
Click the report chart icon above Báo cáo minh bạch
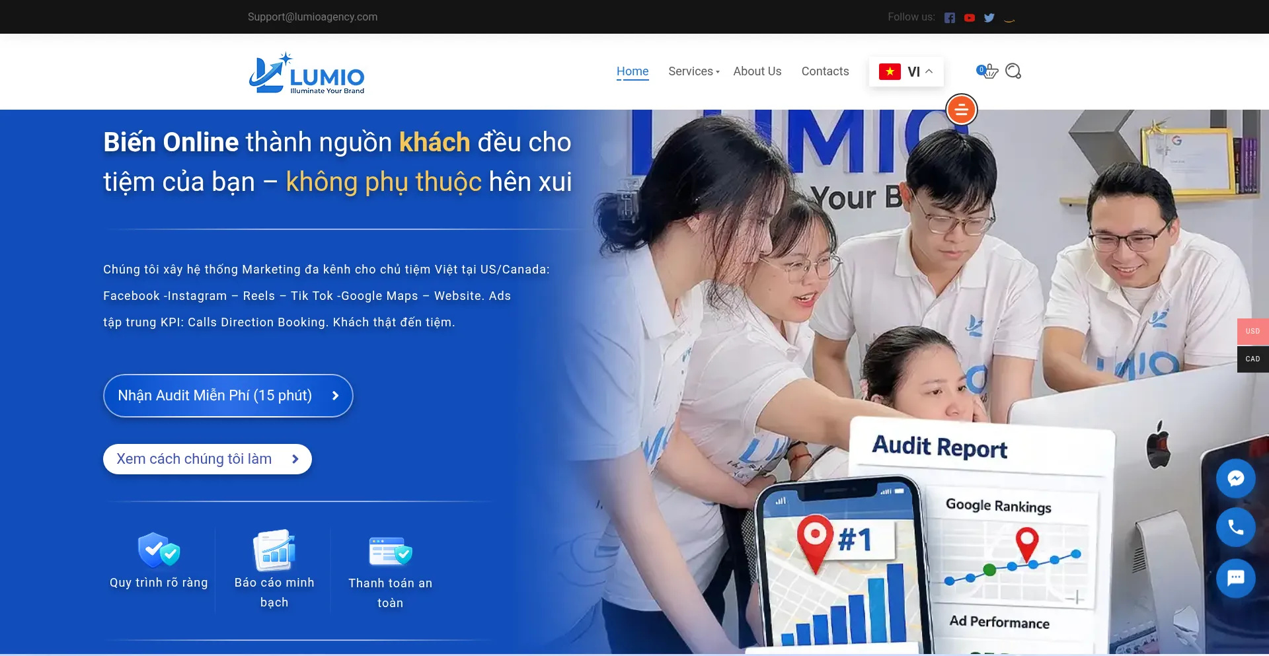(274, 550)
